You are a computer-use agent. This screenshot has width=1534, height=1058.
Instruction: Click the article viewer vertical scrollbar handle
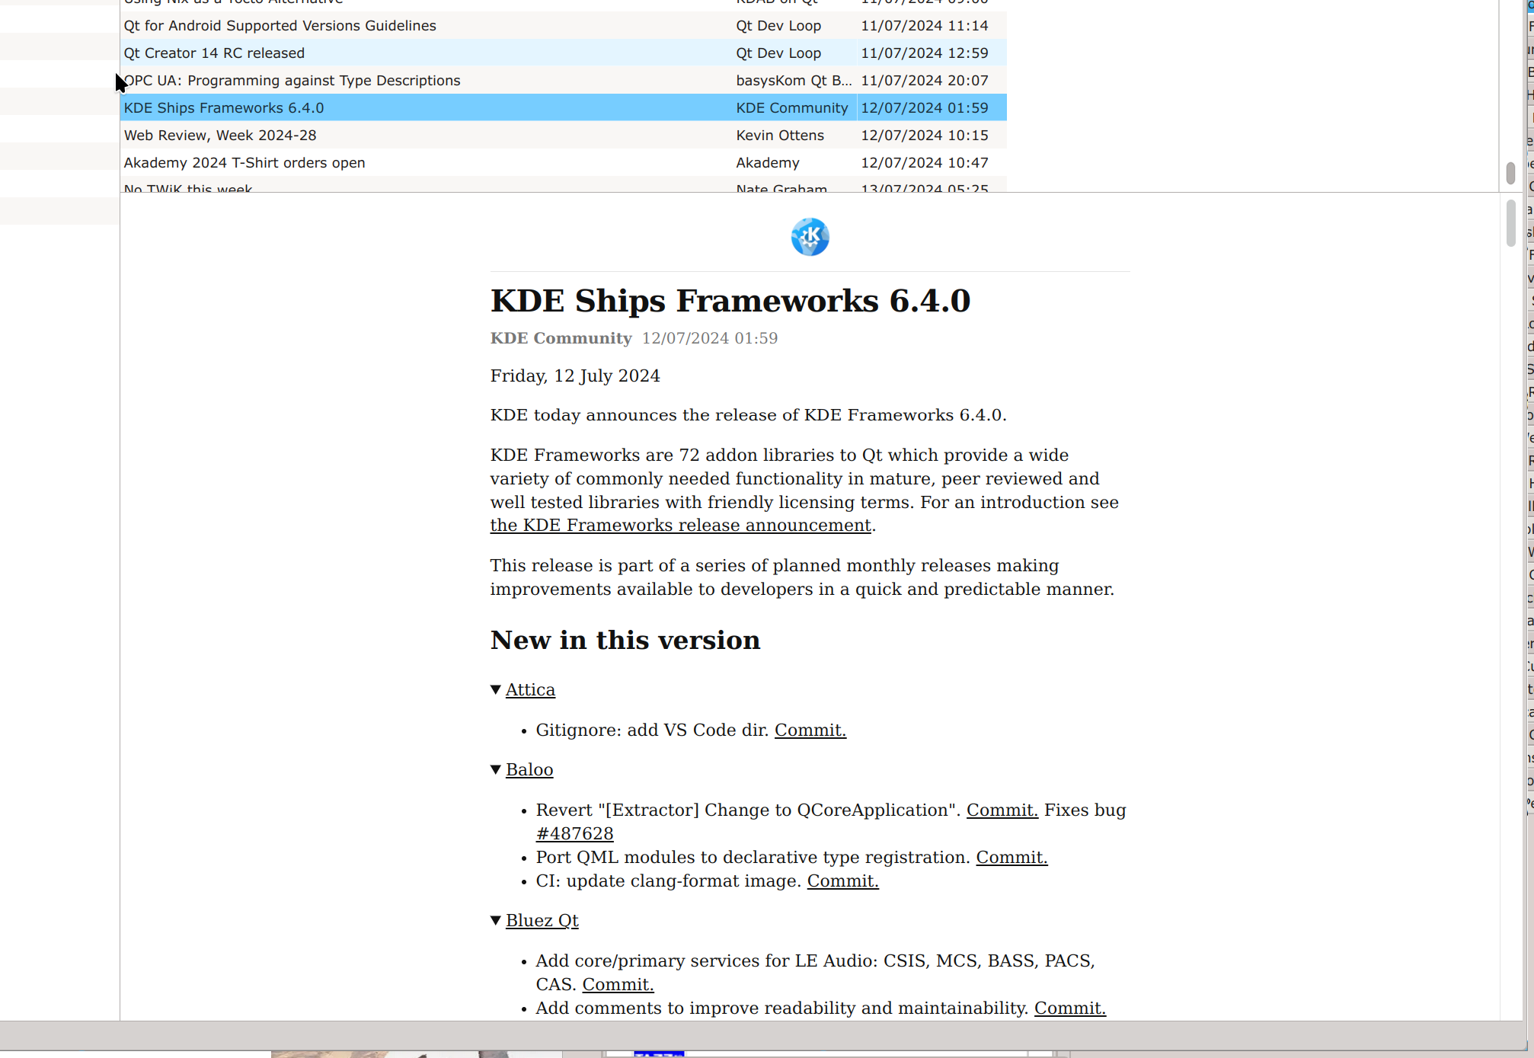1511,222
